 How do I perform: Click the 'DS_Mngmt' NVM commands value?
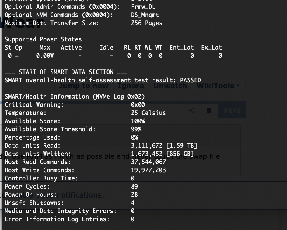(145, 15)
